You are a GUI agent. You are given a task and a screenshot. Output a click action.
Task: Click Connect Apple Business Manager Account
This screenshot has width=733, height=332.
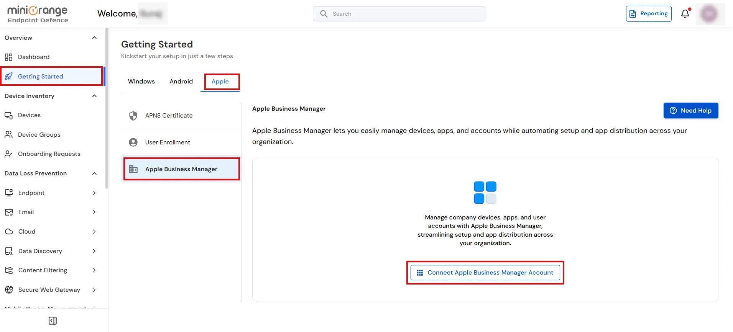click(x=485, y=273)
